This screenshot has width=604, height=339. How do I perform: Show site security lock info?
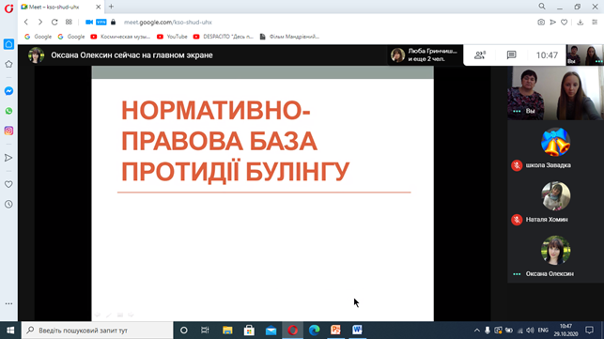point(113,22)
